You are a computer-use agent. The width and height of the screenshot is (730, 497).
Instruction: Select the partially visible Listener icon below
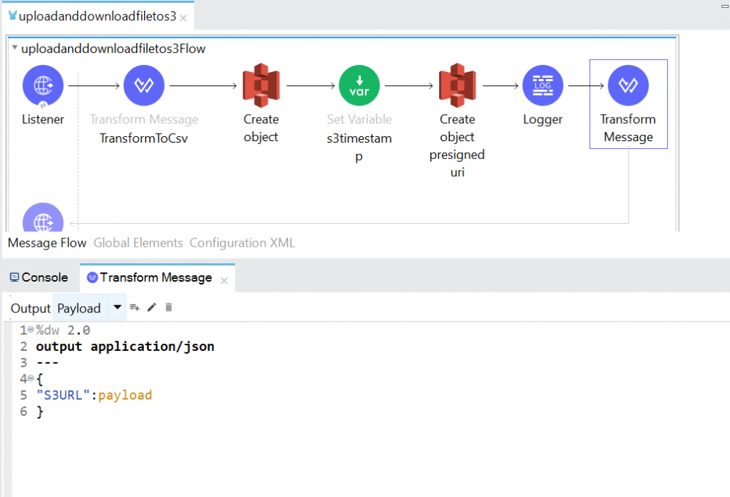click(x=43, y=220)
